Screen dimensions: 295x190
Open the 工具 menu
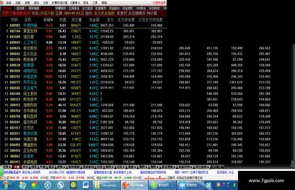tap(95, 3)
